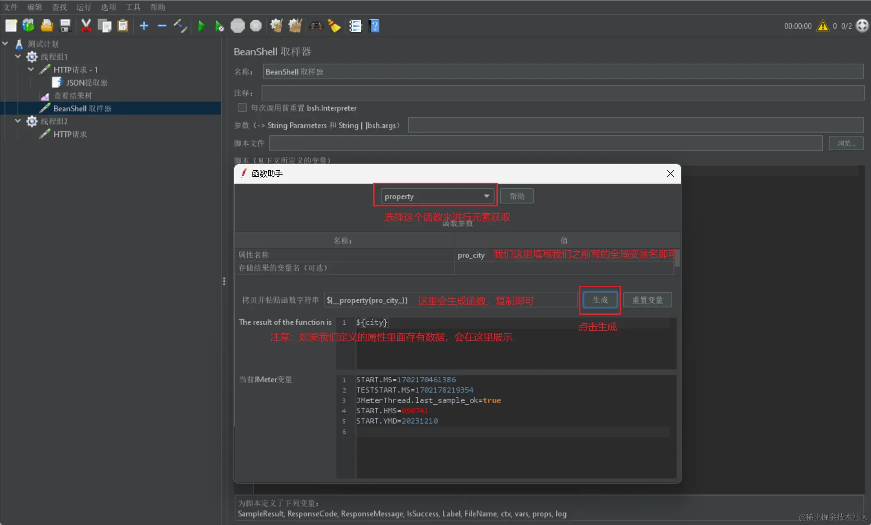Click the warning triangle log icon
Viewport: 871px width, 525px height.
tap(823, 26)
